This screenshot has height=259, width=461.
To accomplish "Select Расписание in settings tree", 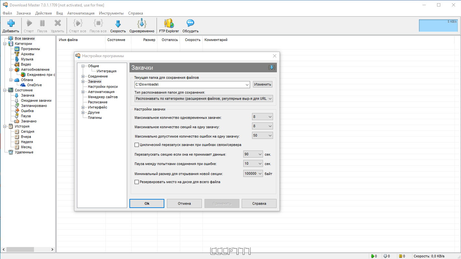I will coord(98,102).
